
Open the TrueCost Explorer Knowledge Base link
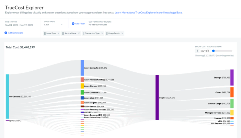click(148, 13)
